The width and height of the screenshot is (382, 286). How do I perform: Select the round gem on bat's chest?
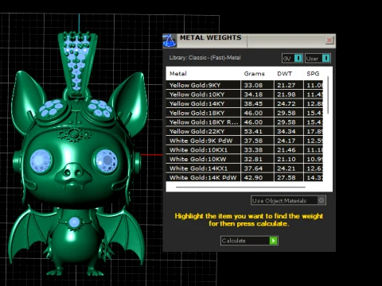point(74,222)
